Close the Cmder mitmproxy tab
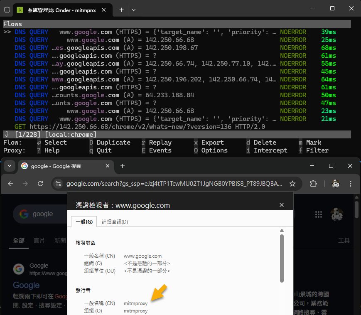361x315 pixels. coord(103,10)
